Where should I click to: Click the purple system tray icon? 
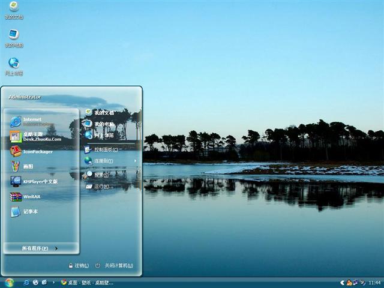[x=355, y=283]
